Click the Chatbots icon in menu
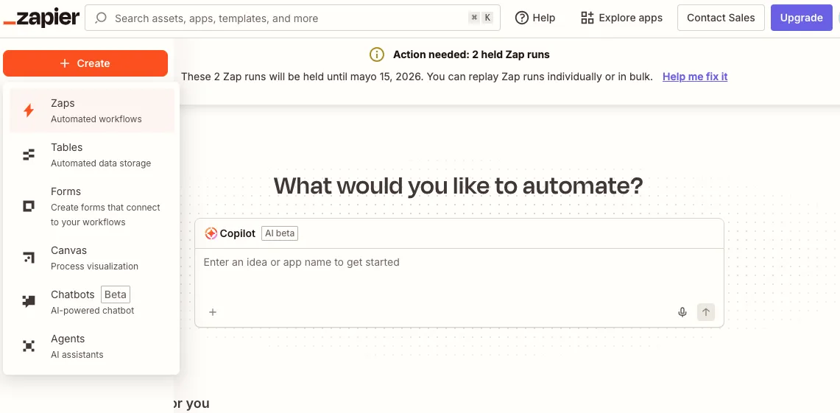 coord(29,301)
